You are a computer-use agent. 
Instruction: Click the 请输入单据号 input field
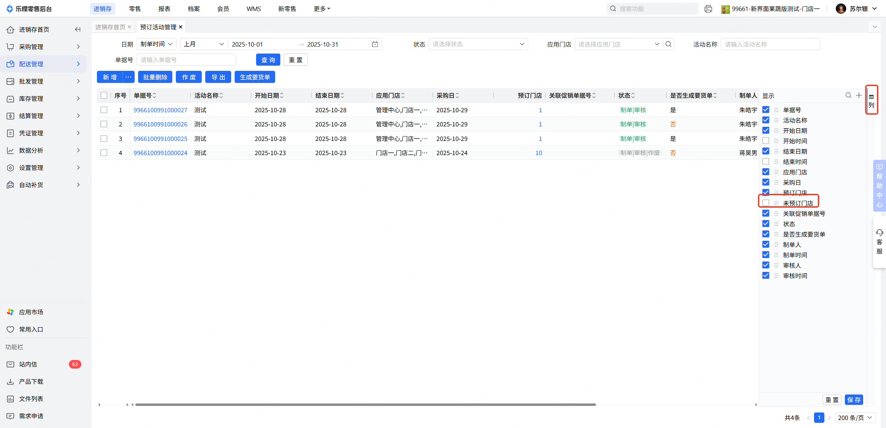pyautogui.click(x=186, y=60)
